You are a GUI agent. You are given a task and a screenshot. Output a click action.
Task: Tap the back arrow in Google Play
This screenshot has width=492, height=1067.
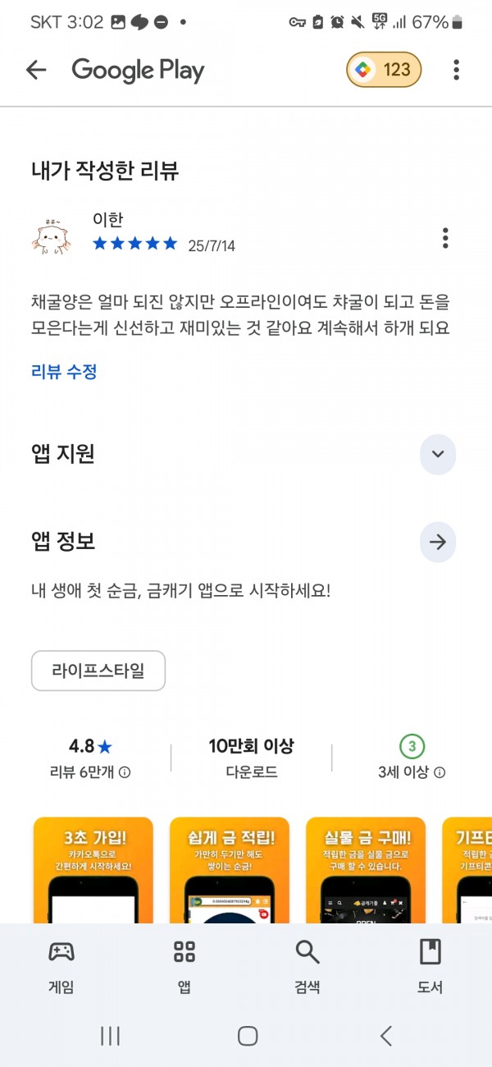coord(36,70)
